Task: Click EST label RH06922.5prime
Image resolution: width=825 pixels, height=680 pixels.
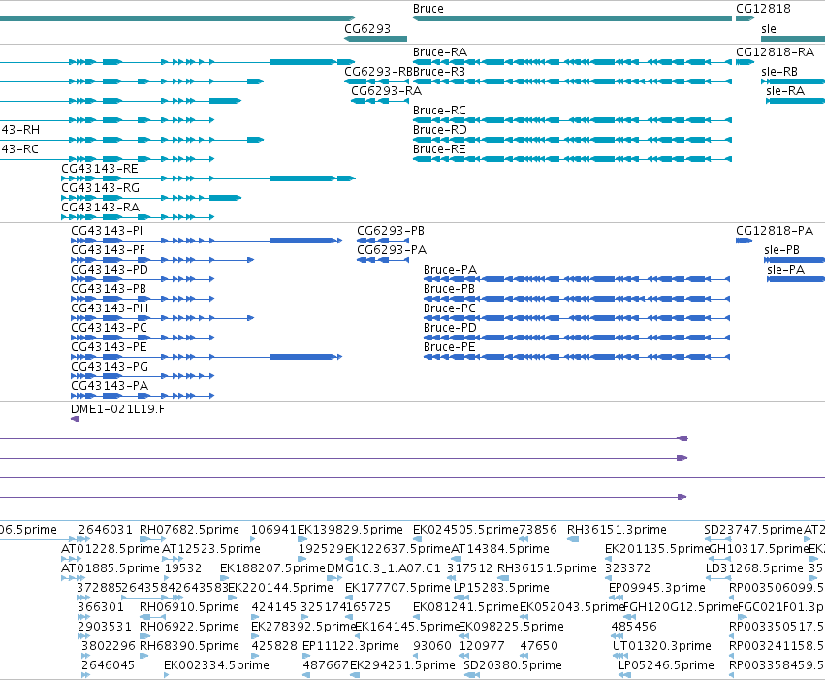Action: point(189,628)
